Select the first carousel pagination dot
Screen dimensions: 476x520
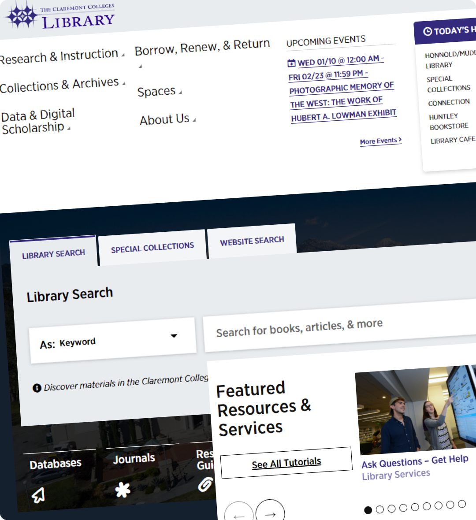coord(368,510)
